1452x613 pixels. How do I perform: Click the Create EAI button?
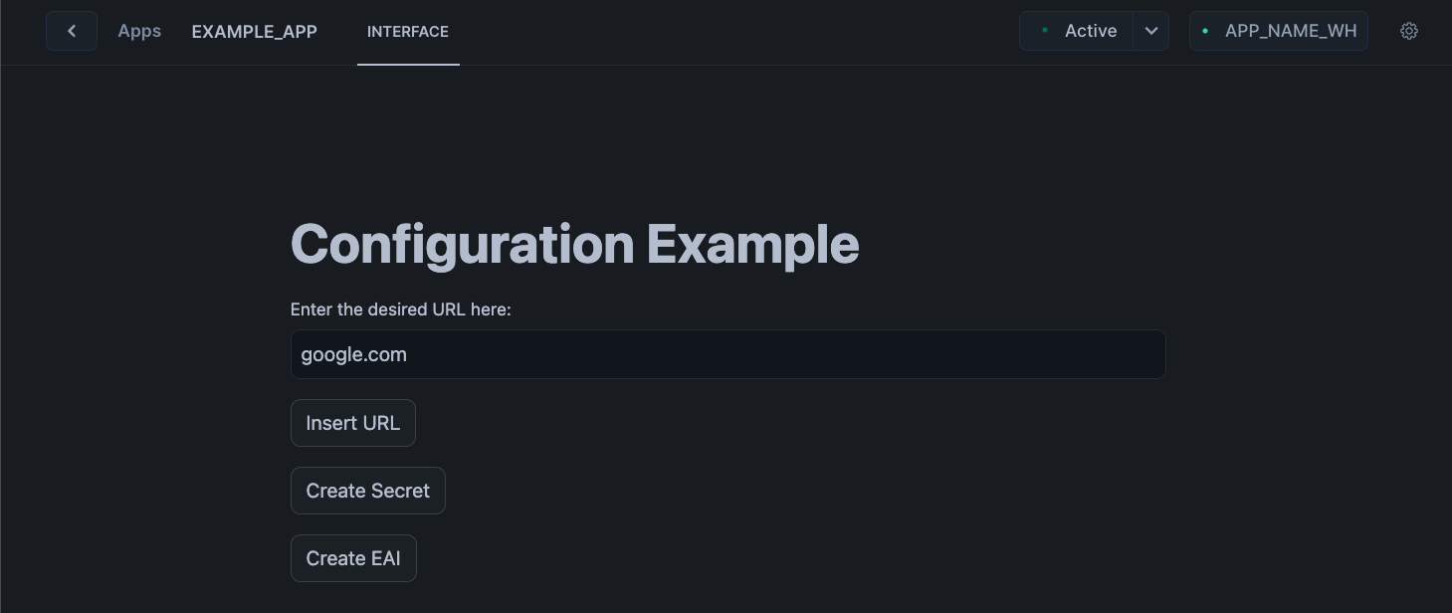[353, 558]
